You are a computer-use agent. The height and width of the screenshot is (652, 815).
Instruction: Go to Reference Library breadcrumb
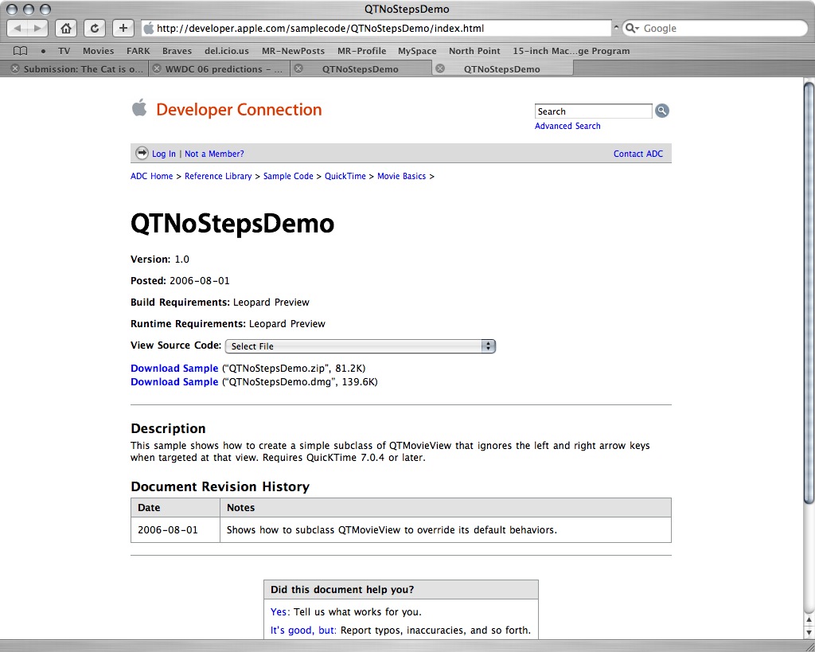click(218, 176)
